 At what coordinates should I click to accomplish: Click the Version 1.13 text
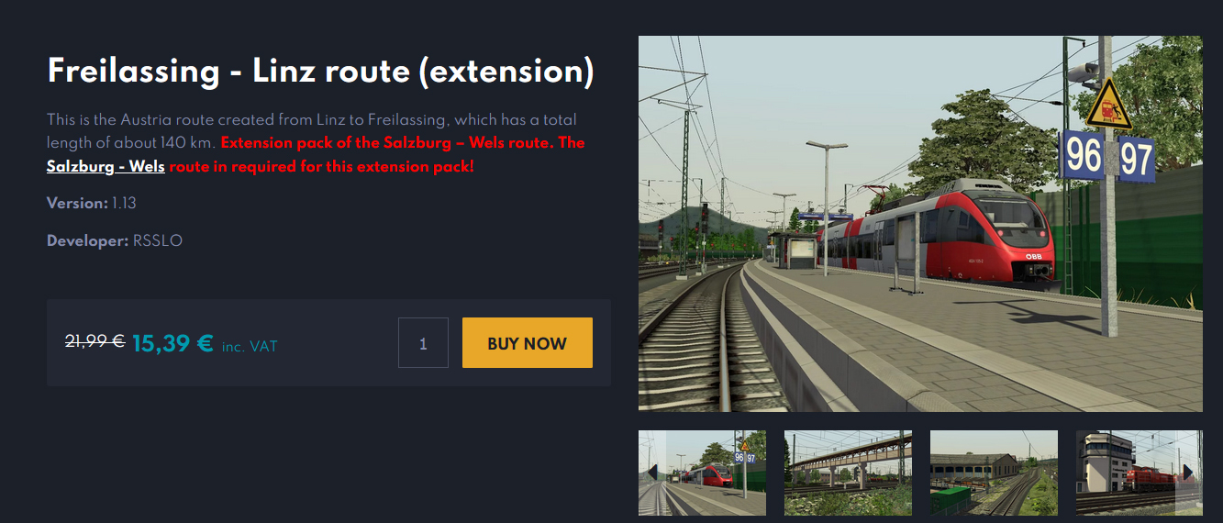pyautogui.click(x=92, y=203)
